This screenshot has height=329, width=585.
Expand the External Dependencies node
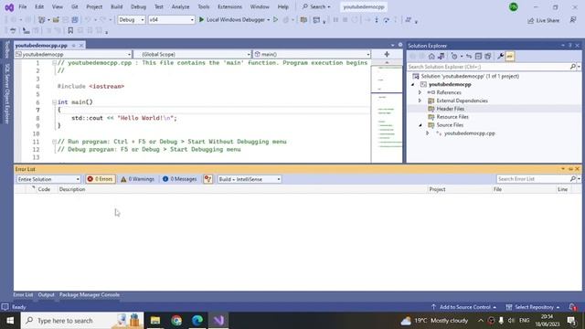tap(420, 101)
